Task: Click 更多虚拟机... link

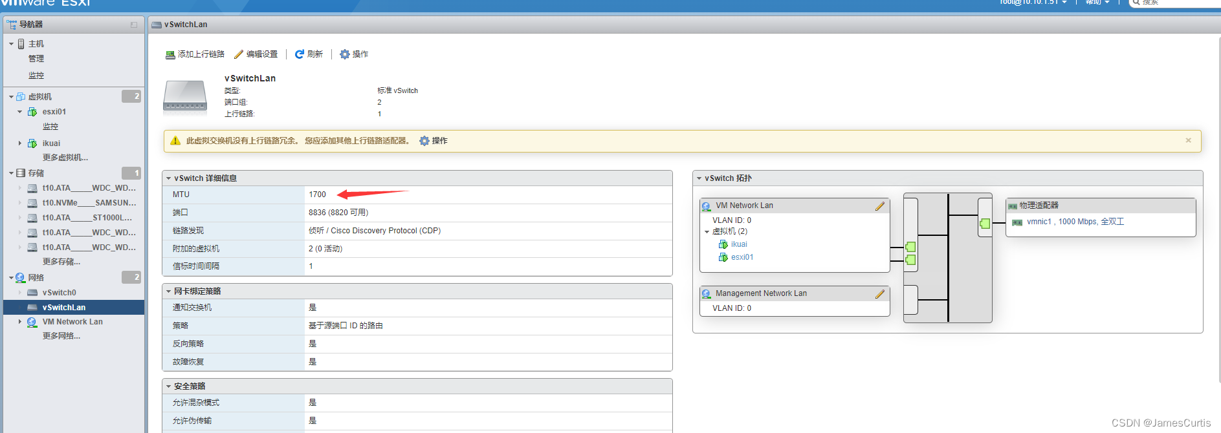Action: [x=65, y=158]
